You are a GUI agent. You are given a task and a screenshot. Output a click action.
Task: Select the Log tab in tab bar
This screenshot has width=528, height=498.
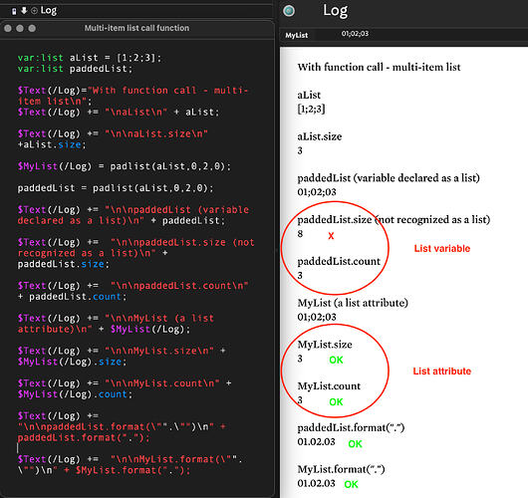(x=49, y=11)
